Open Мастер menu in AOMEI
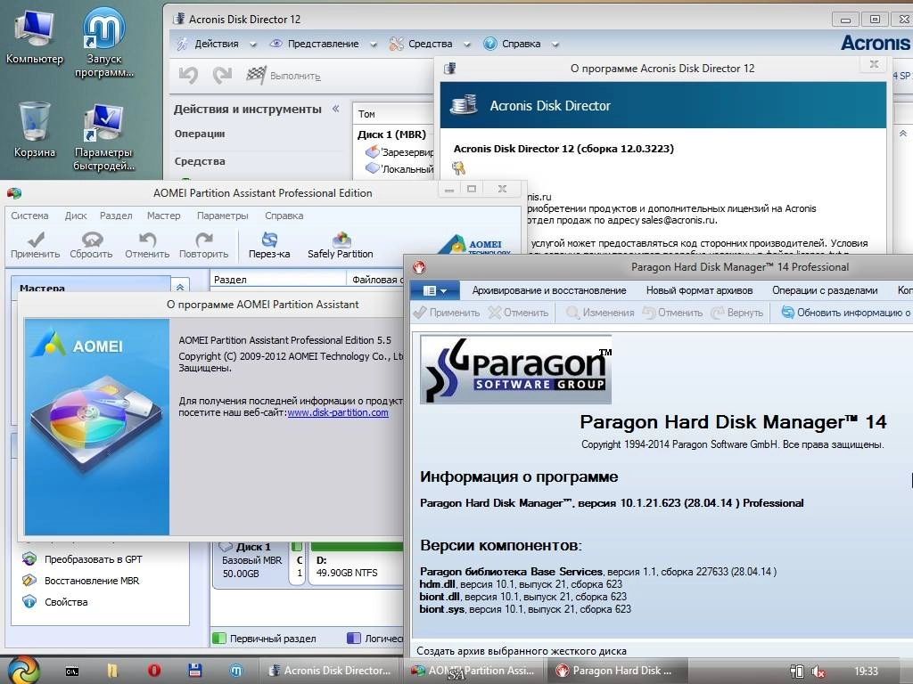Viewport: 913px width, 684px height. click(x=164, y=216)
